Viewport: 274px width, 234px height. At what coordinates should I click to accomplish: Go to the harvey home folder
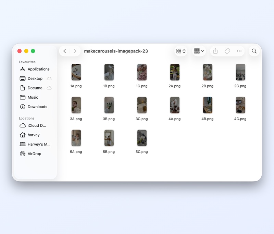tap(34, 135)
